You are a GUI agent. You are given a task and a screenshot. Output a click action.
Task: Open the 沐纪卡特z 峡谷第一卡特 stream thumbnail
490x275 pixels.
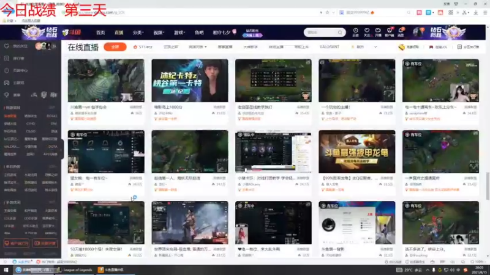(190, 81)
